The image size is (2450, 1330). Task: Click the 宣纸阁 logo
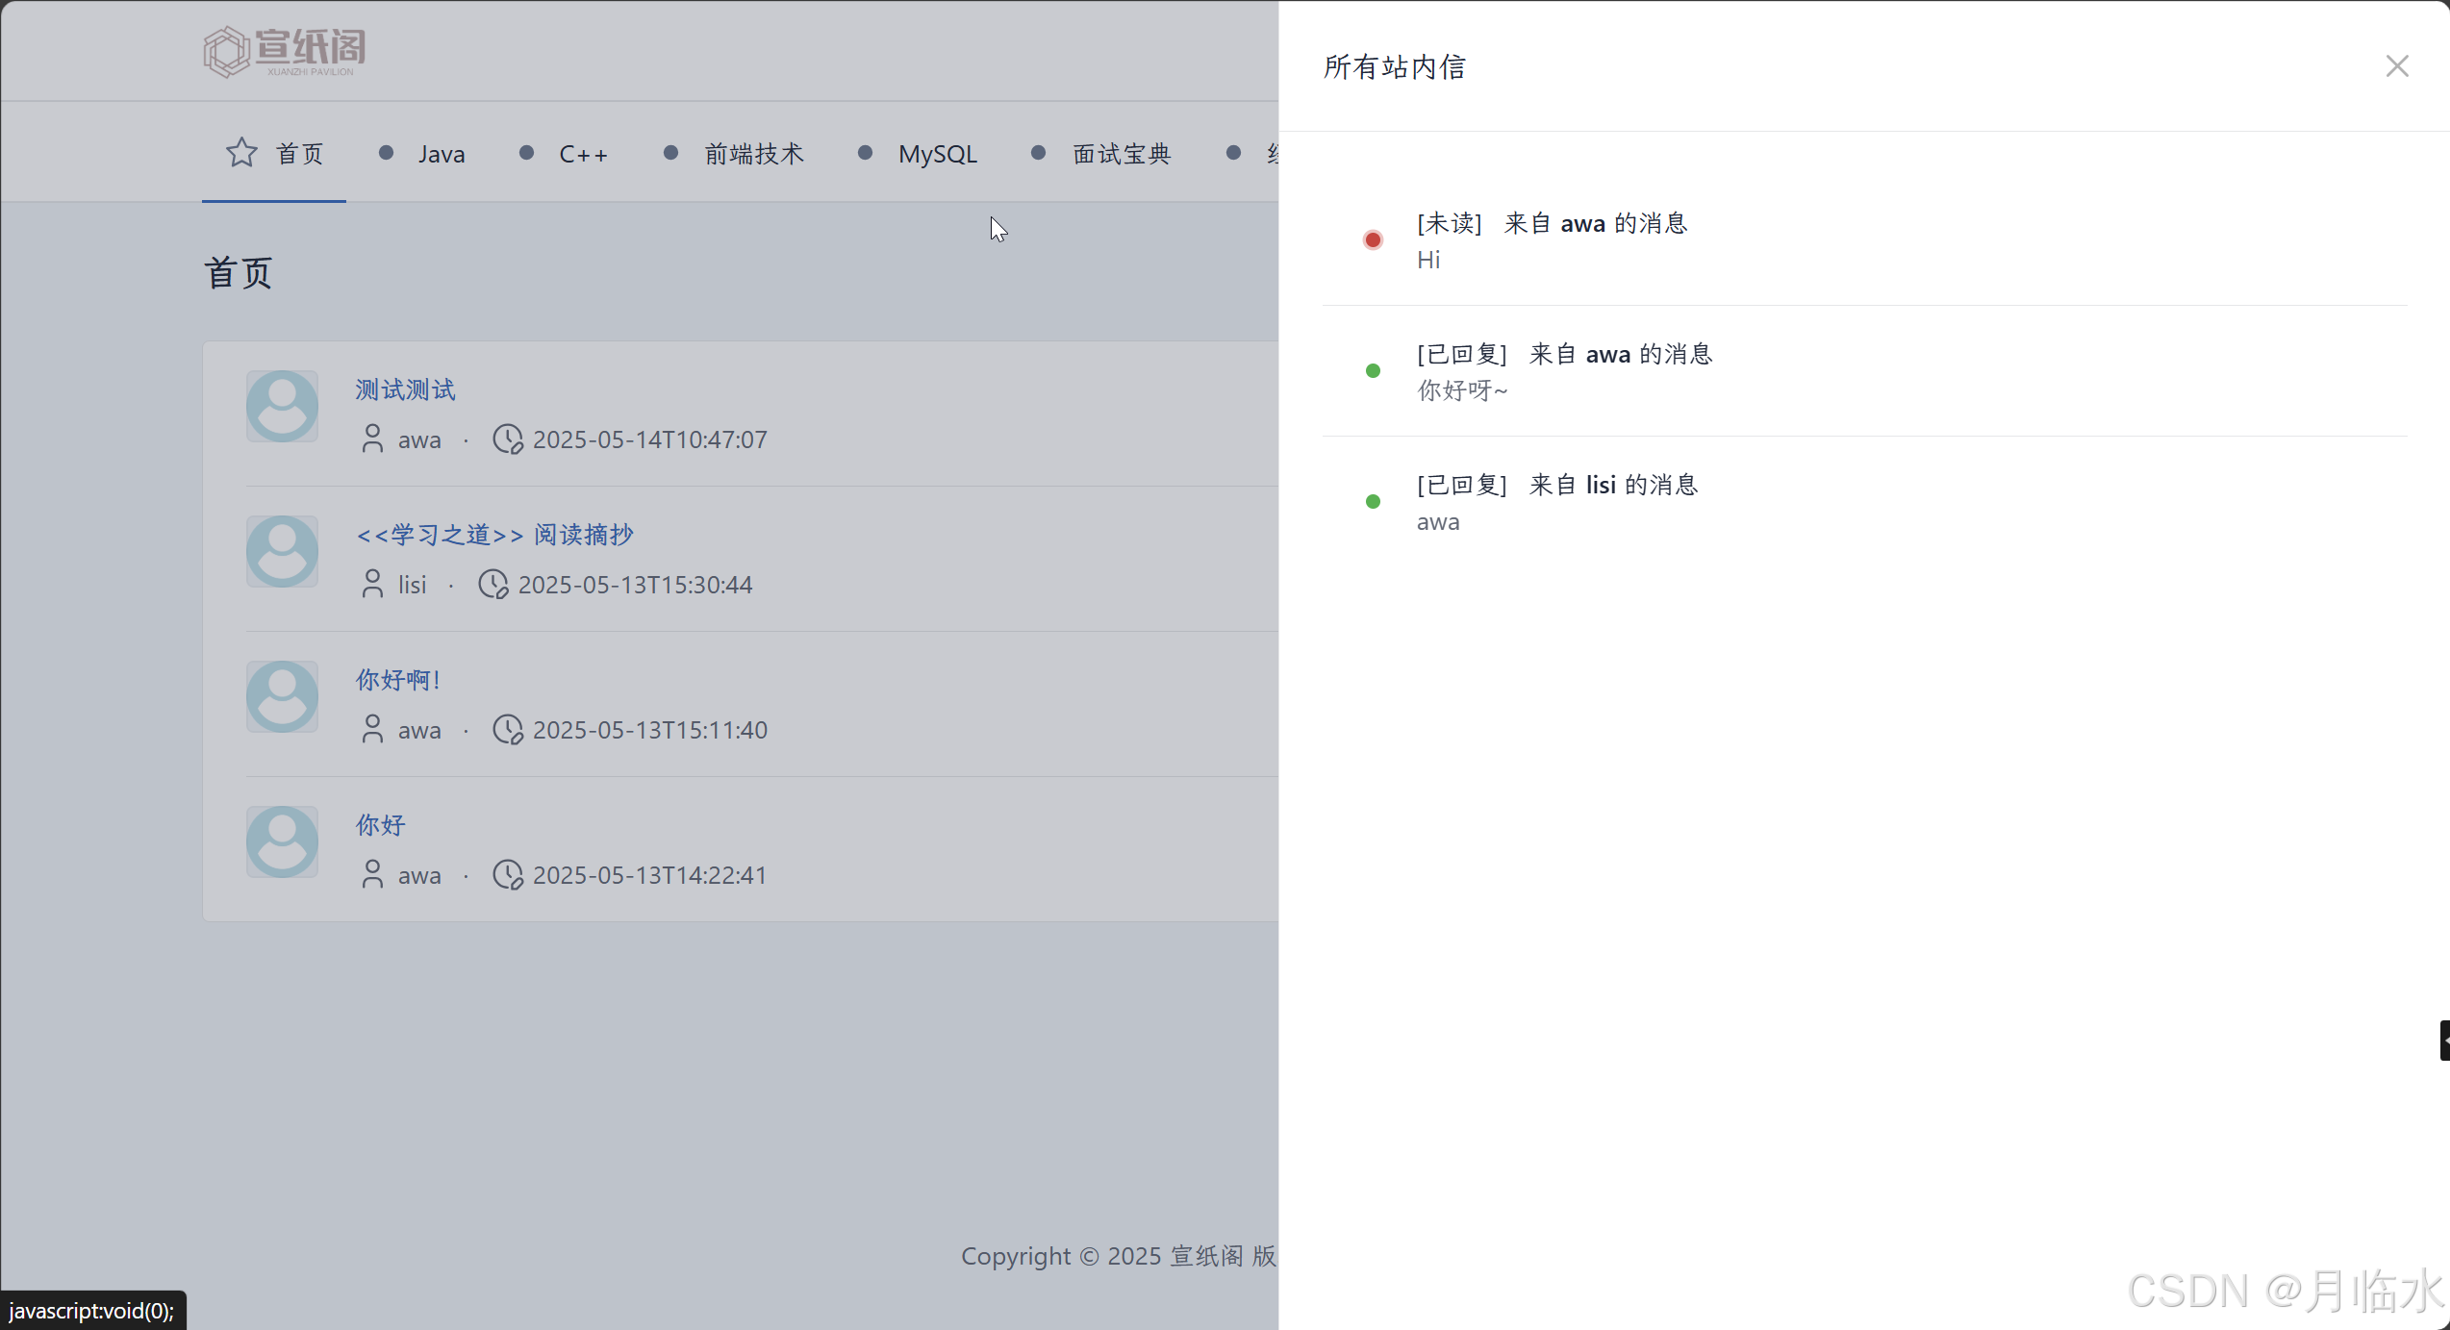coord(285,51)
